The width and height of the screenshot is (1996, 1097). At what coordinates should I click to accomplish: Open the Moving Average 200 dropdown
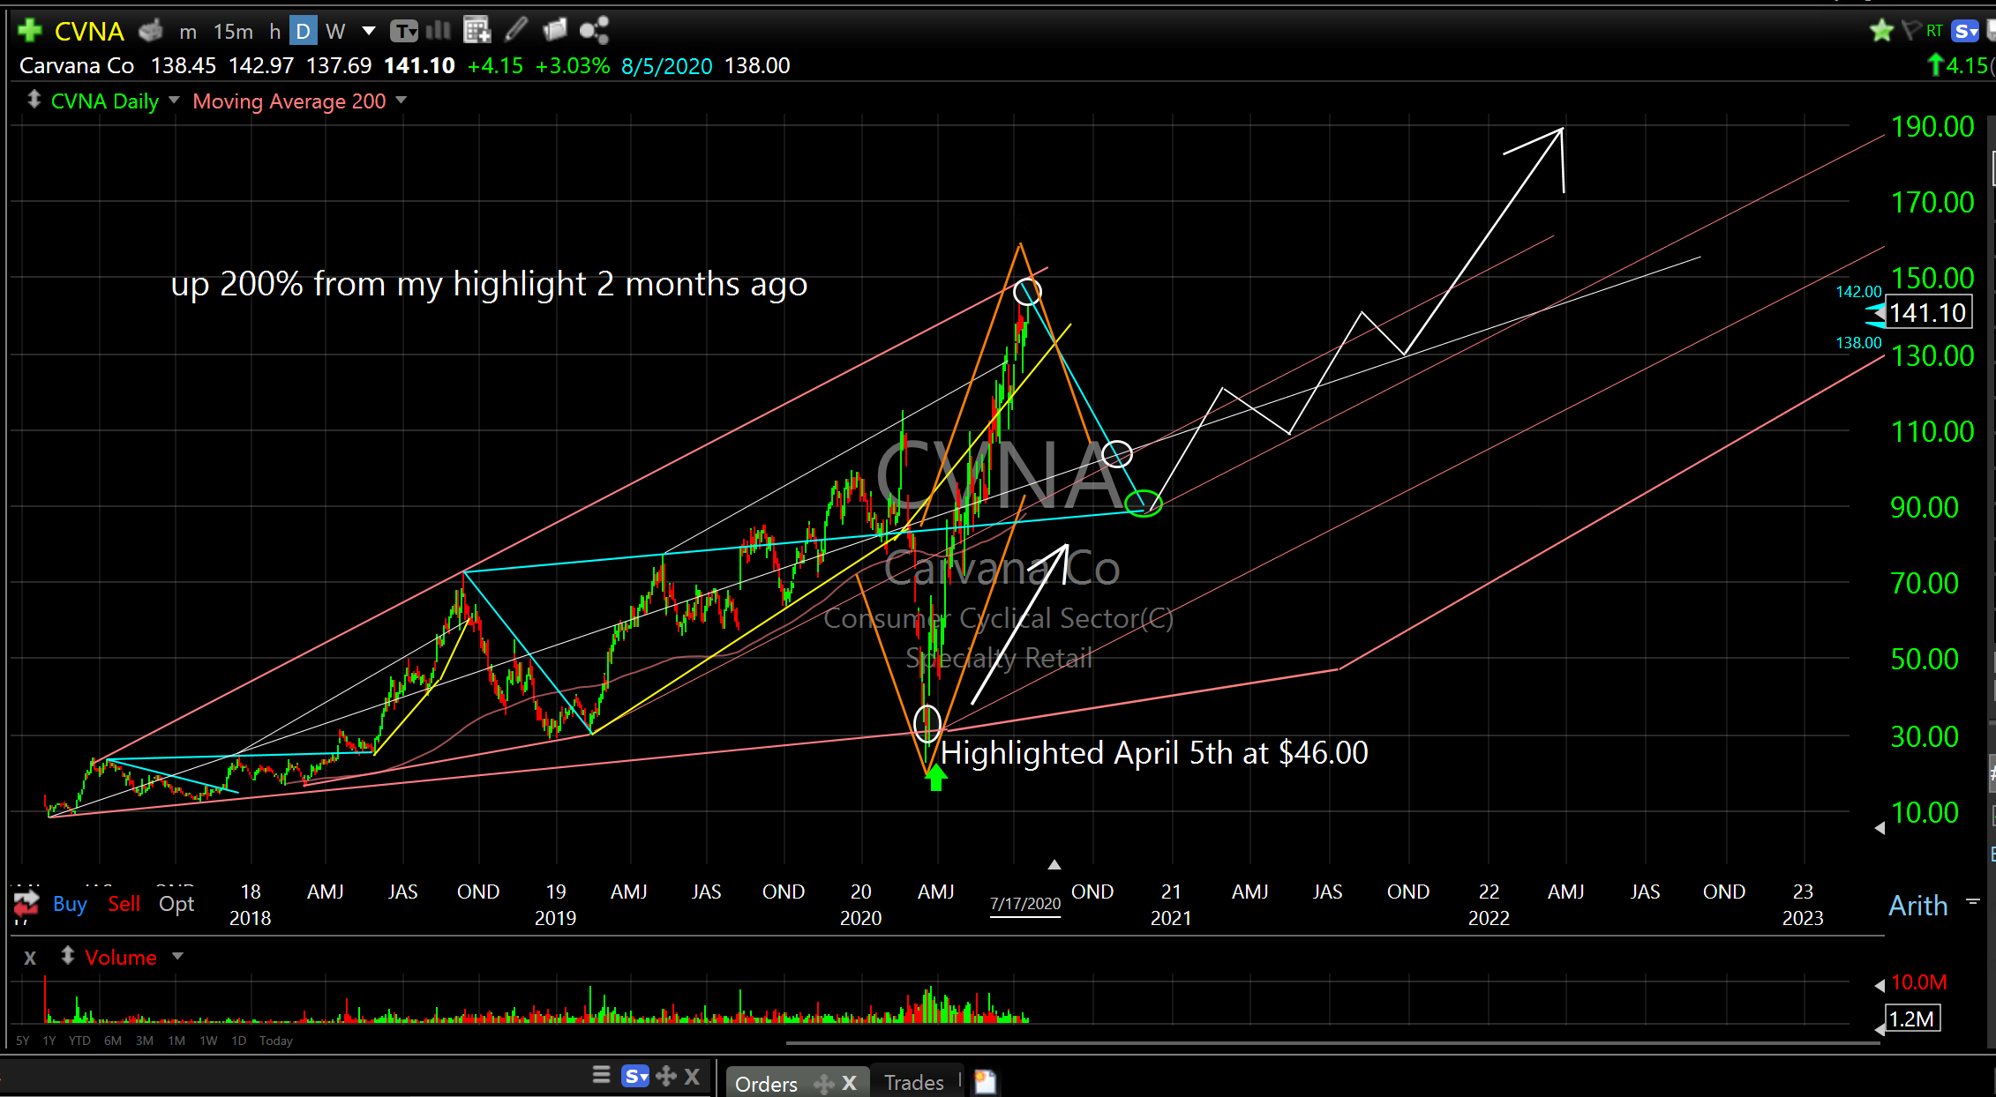[x=401, y=101]
